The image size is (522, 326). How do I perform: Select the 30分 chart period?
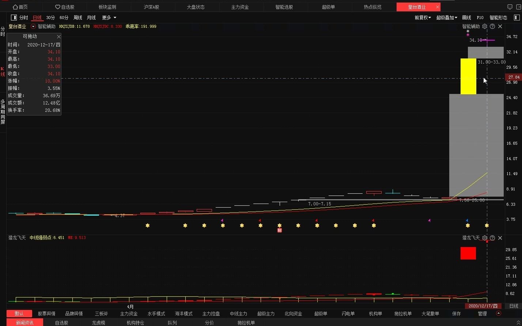coord(50,18)
